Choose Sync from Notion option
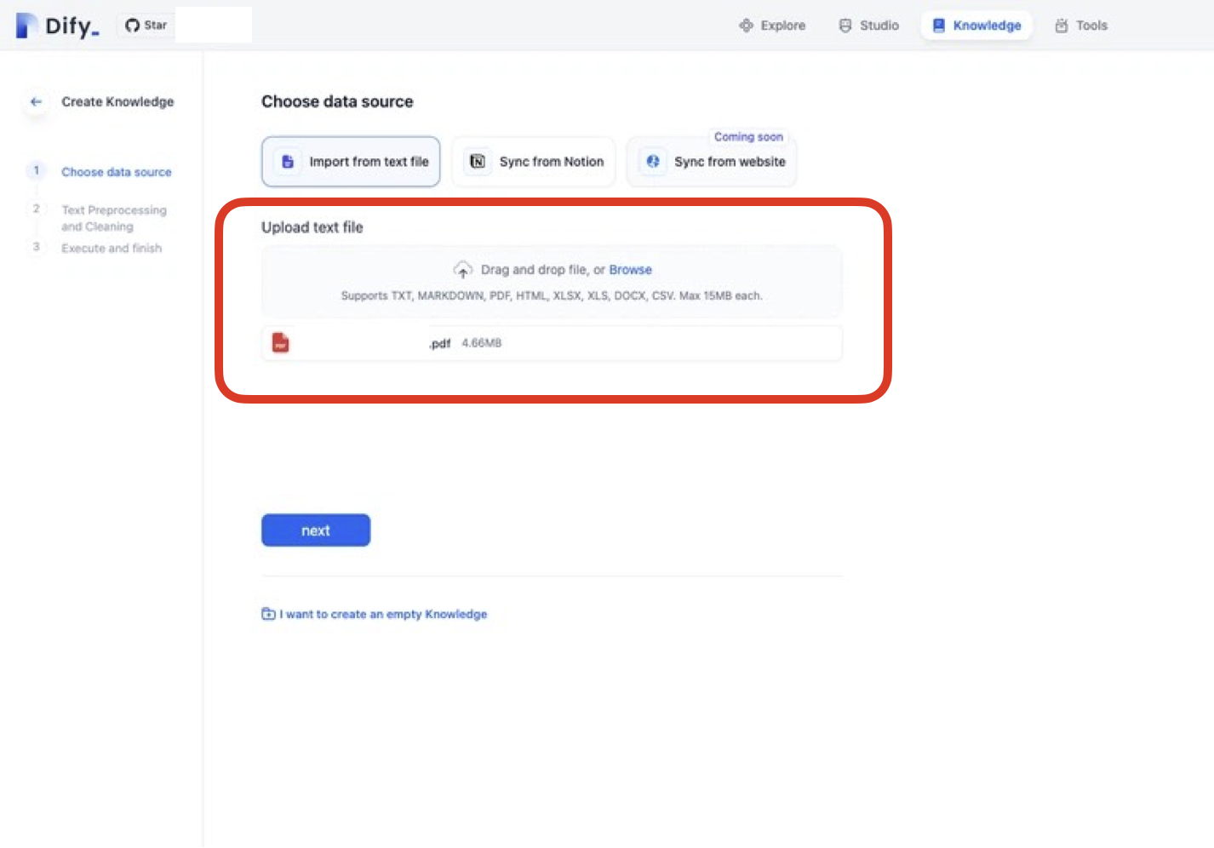1214x848 pixels. 534,162
